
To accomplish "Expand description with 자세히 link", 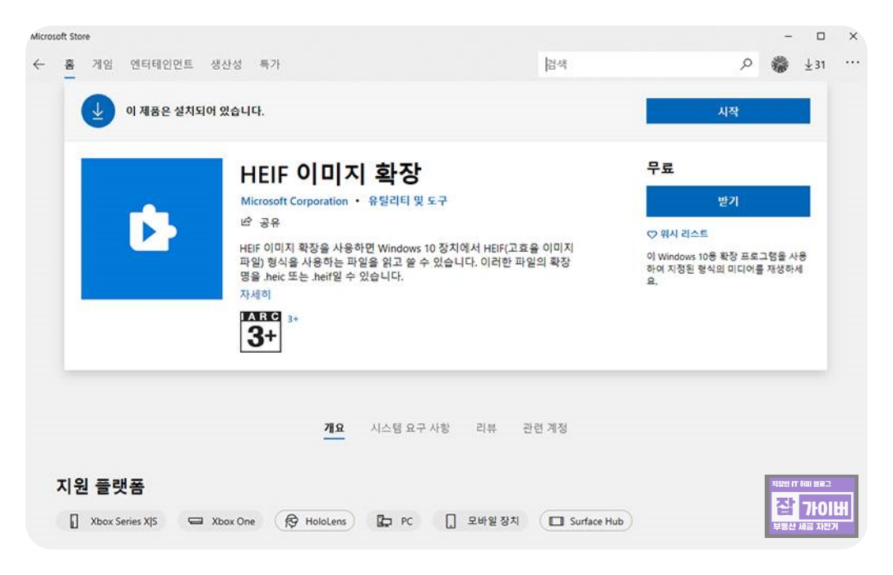I will 255,294.
